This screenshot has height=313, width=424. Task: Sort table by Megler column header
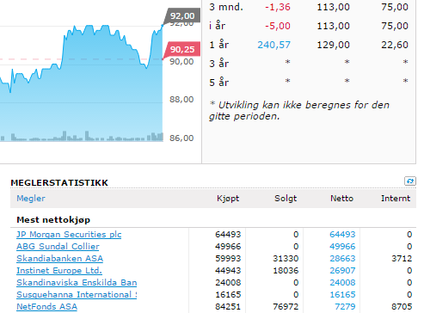click(31, 199)
